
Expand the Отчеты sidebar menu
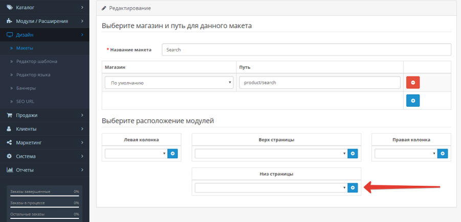45,170
